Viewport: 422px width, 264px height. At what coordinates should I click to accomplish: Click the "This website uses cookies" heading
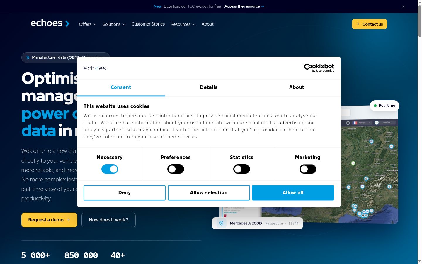[116, 106]
